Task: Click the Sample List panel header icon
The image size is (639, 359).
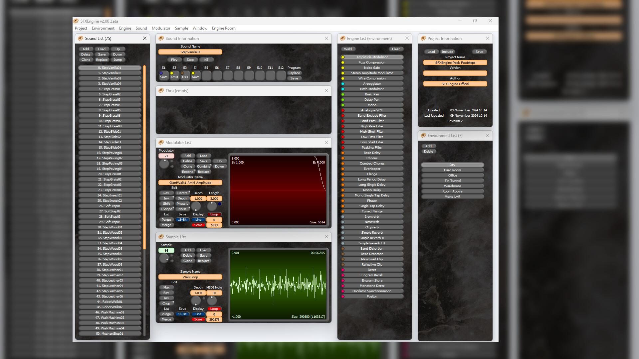Action: click(x=161, y=237)
